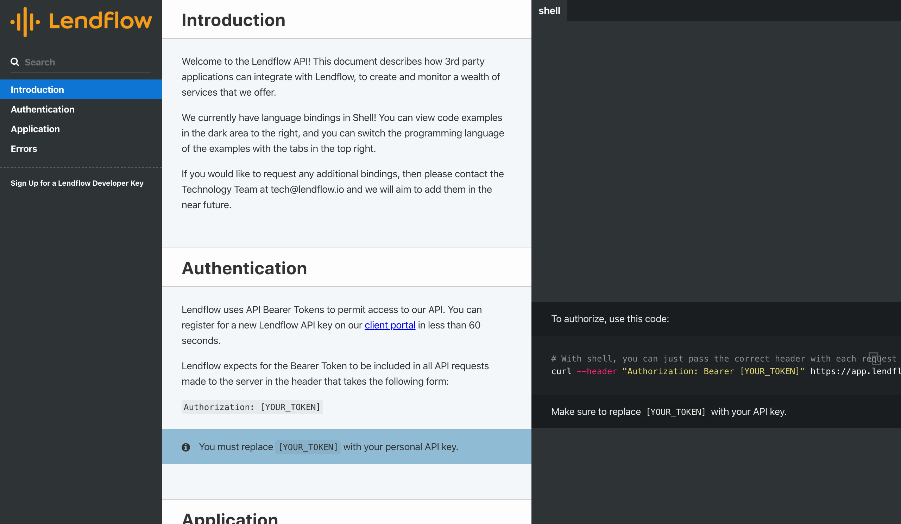Click 'To authorize, use this code:' text
Screen dimensions: 901x524
click(x=610, y=319)
